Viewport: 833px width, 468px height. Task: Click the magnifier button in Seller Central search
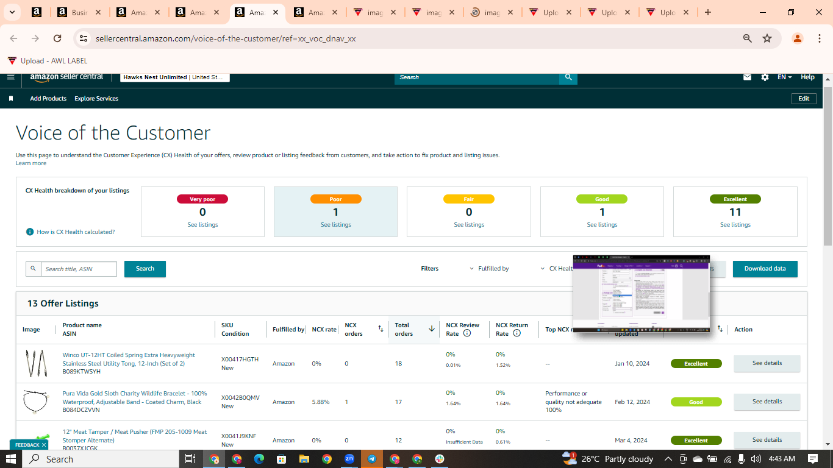(x=568, y=77)
